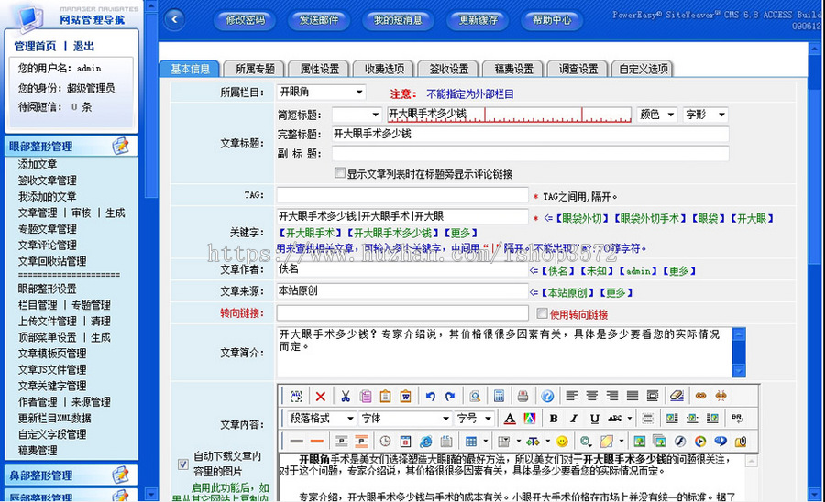The image size is (825, 502).
Task: Click the 【佚名】 author suggestion link
Action: pyautogui.click(x=557, y=271)
